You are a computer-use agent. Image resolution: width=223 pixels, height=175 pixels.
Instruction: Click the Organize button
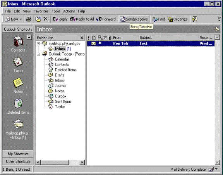click(x=178, y=19)
